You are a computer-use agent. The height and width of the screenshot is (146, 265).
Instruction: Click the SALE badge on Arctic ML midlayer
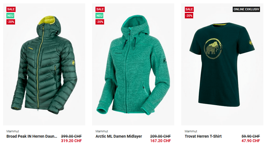(100, 9)
